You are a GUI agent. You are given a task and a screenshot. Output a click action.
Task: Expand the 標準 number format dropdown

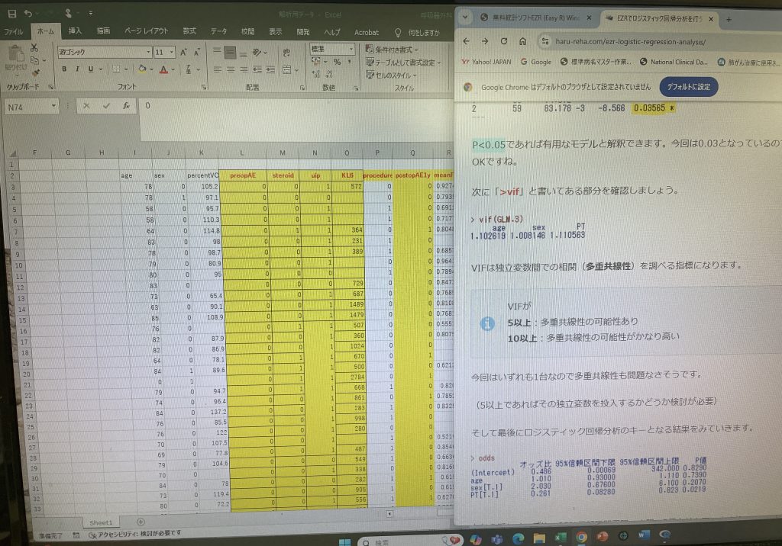click(x=351, y=49)
